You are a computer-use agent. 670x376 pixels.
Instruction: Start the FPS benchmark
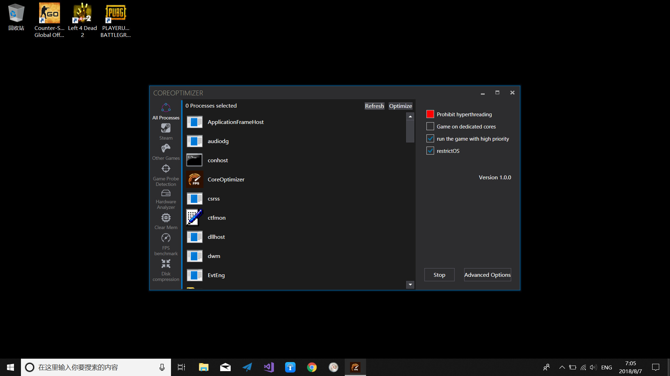[166, 243]
